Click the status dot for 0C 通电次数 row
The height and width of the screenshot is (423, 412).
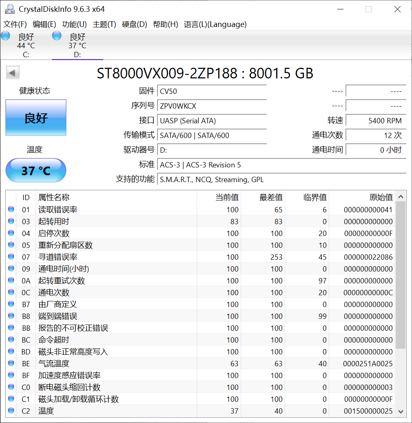pos(11,292)
